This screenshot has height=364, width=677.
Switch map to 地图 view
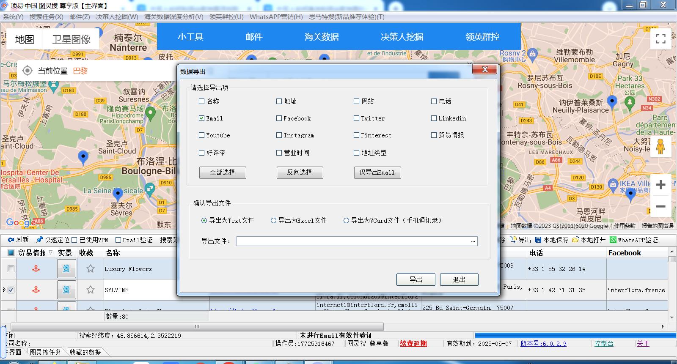[x=25, y=39]
